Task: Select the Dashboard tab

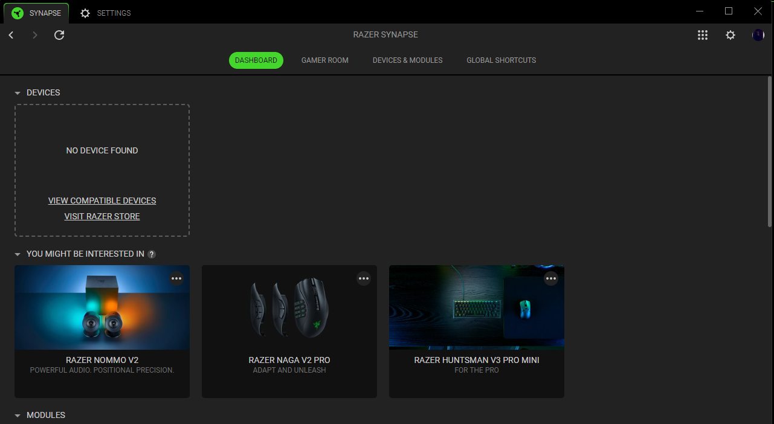Action: [x=256, y=60]
